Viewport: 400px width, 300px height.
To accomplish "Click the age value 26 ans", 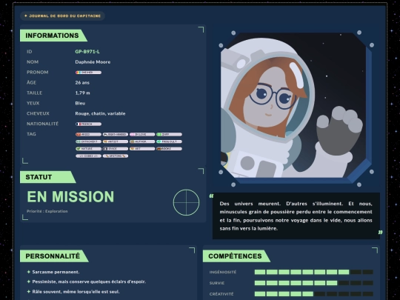I will point(82,83).
